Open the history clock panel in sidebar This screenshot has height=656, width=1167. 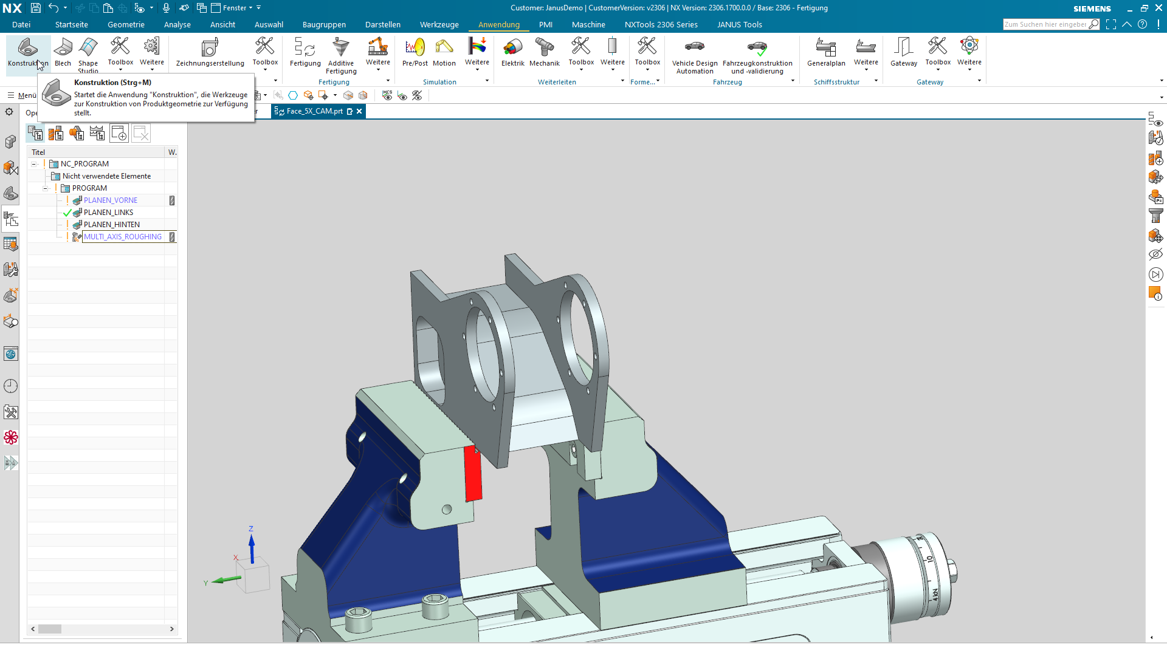[11, 386]
